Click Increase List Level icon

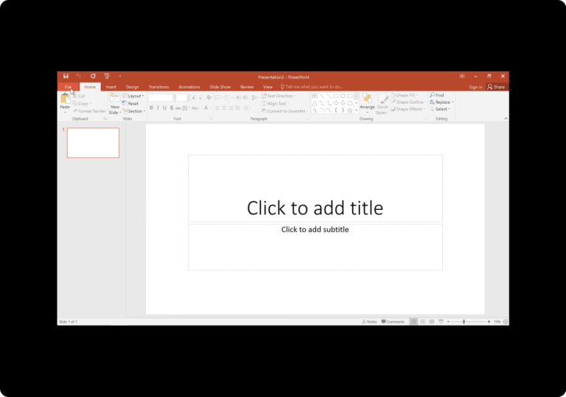tap(245, 98)
